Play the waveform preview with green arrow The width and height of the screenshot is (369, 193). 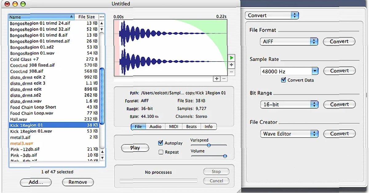[x=231, y=57]
